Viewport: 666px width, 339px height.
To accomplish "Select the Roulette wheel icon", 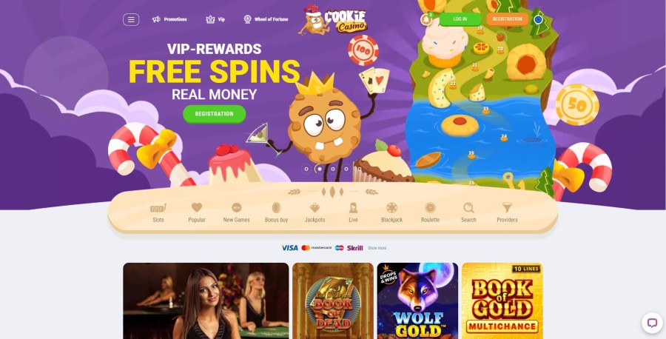I will point(430,208).
